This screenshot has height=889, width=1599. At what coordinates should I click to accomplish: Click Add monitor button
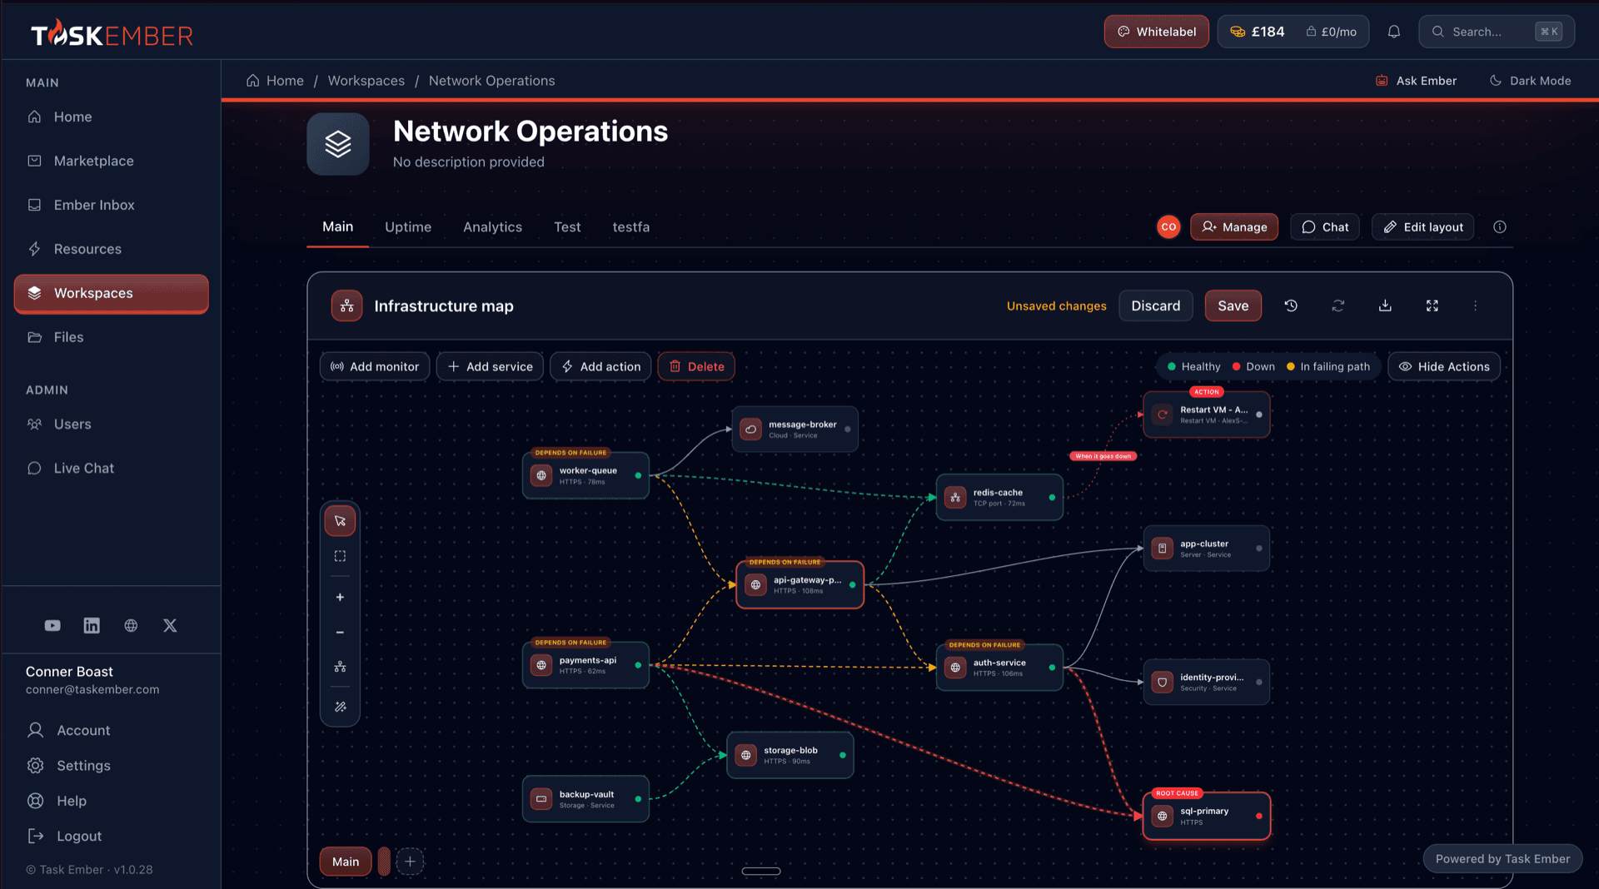coord(375,366)
